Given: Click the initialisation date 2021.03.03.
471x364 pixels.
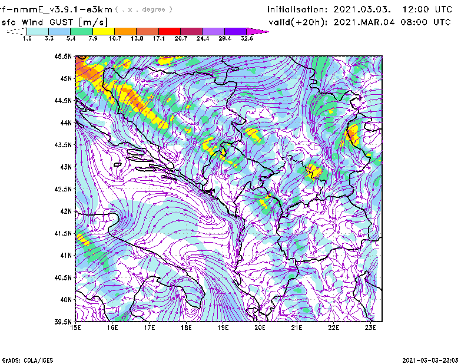Looking at the screenshot, I should point(362,9).
